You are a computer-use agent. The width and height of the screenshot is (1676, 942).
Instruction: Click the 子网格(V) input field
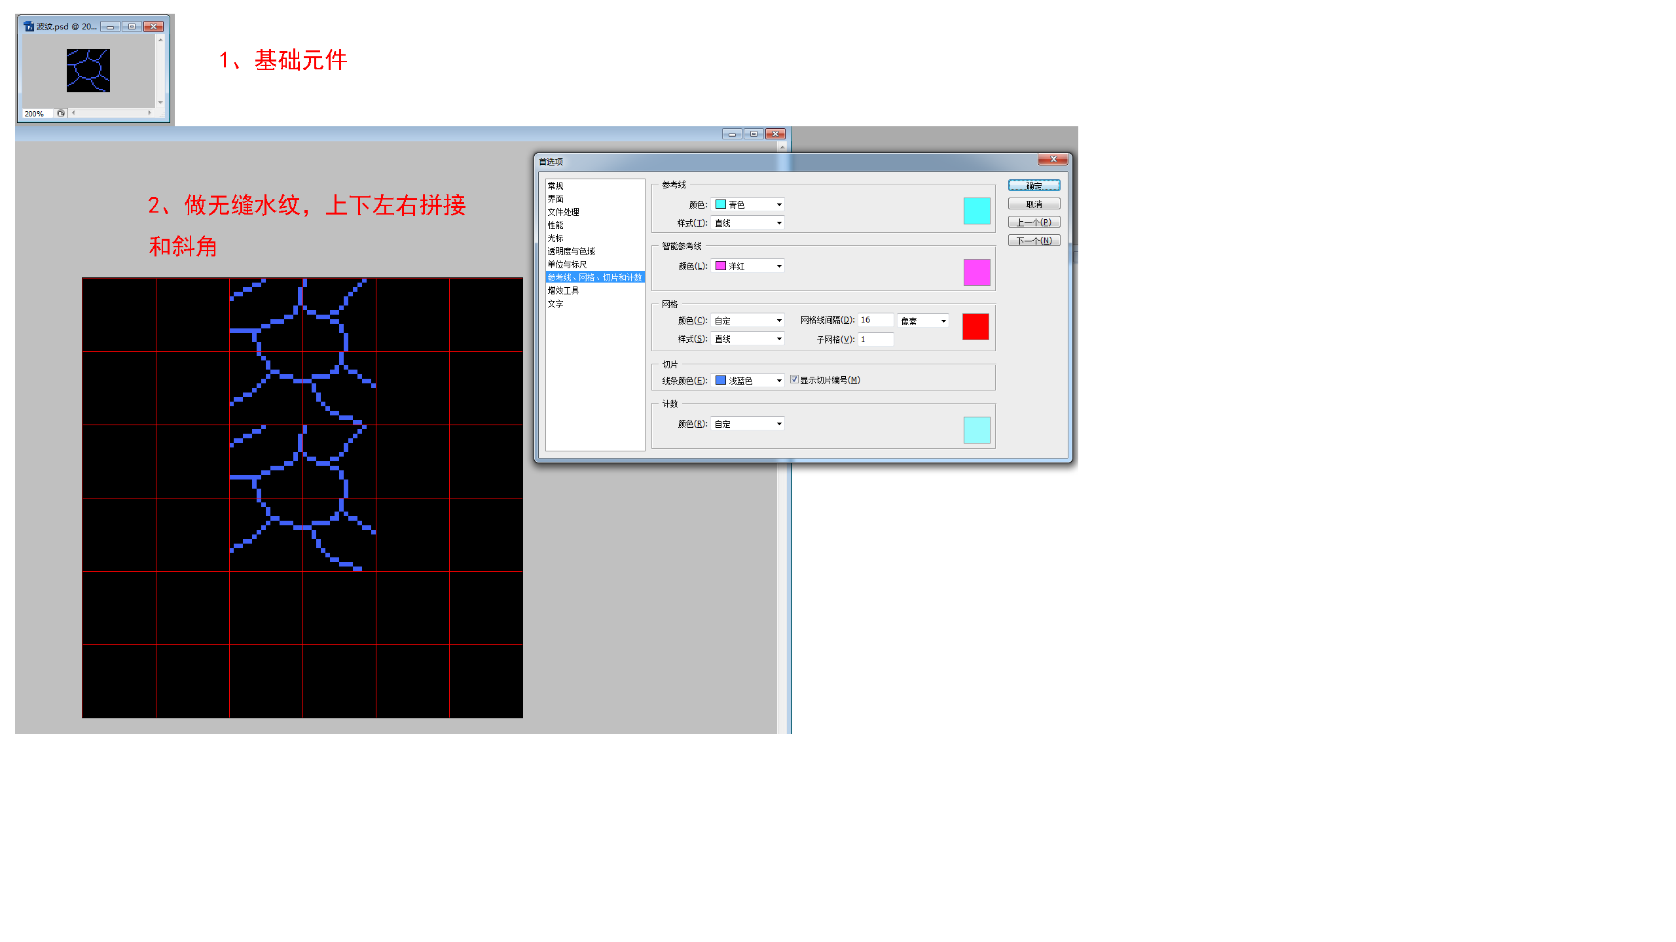click(875, 340)
